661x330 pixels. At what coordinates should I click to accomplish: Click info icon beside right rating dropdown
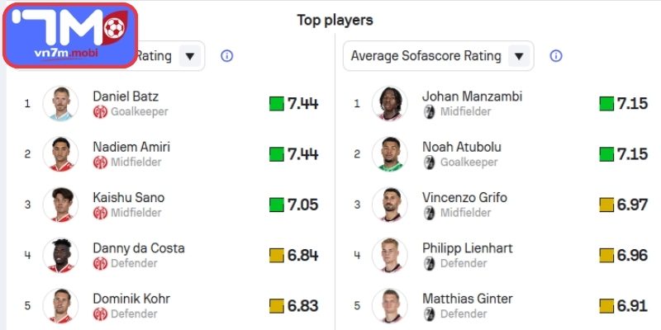point(556,56)
